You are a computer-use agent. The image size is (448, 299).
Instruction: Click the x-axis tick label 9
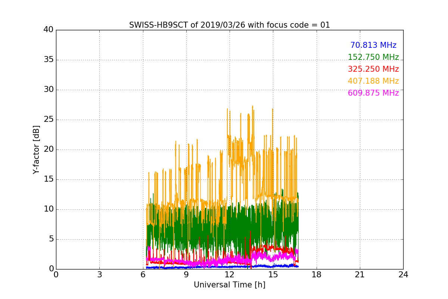[186, 275]
